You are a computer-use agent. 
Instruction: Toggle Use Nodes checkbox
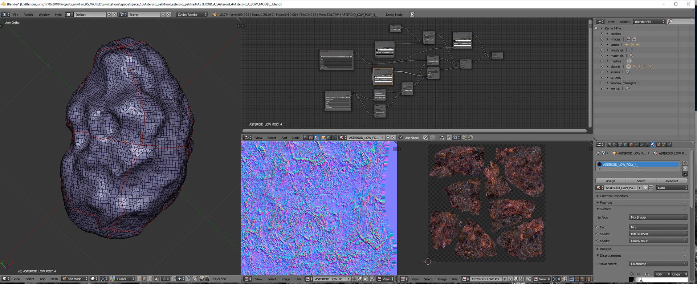400,138
